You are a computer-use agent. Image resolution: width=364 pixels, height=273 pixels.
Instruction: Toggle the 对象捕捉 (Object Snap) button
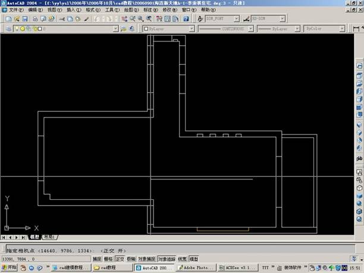pos(146,259)
